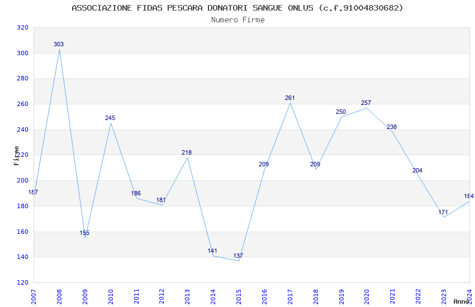Image resolution: width=475 pixels, height=307 pixels.
Task: Click the 2014 year label on x-axis
Action: pos(213,297)
